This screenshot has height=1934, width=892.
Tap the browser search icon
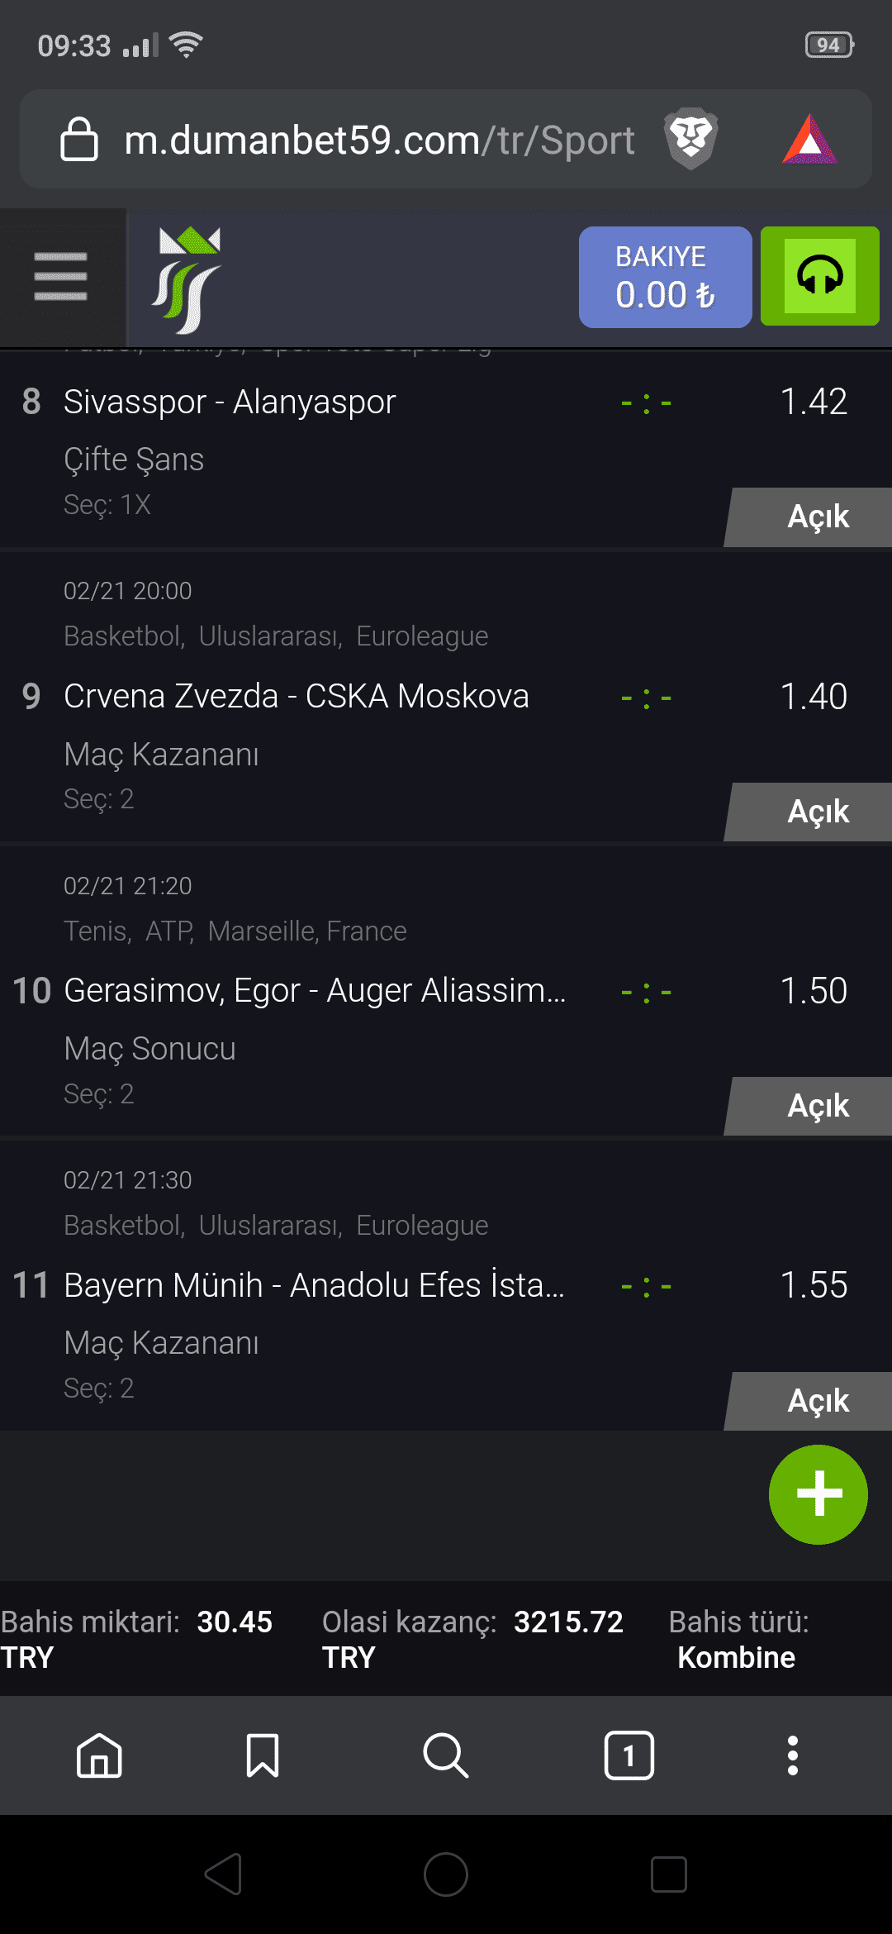[x=446, y=1755]
